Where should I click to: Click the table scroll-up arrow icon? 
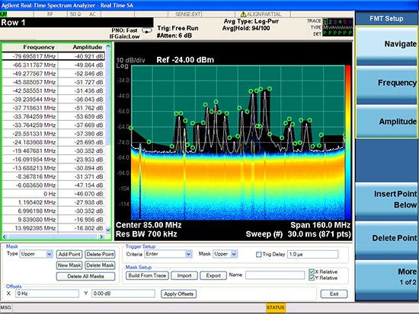tap(108, 46)
